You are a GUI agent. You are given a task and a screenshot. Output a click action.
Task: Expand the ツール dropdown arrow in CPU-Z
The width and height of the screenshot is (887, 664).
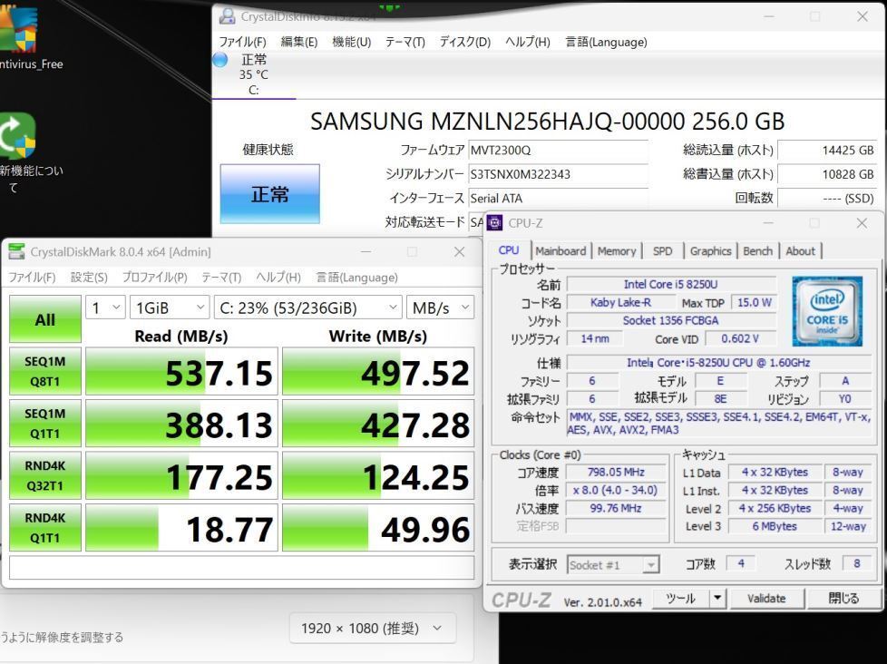pos(717,599)
